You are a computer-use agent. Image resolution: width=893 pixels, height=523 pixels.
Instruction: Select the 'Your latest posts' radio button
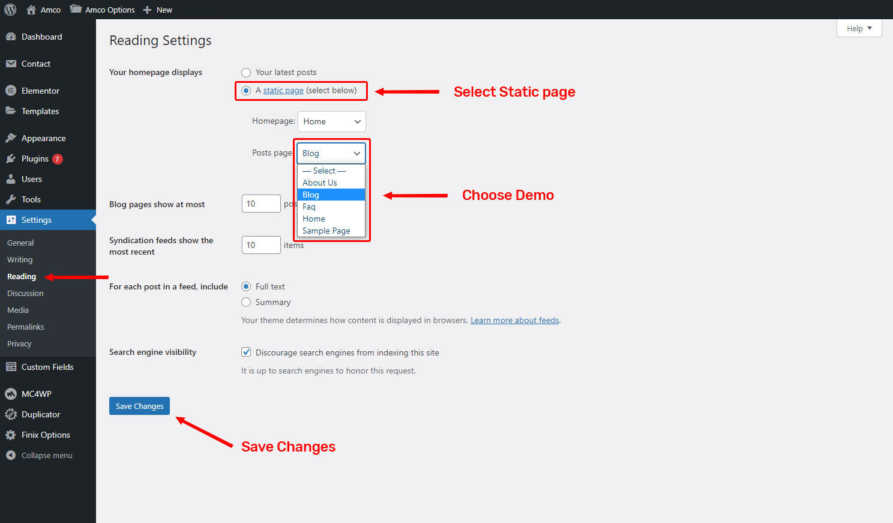tap(246, 73)
